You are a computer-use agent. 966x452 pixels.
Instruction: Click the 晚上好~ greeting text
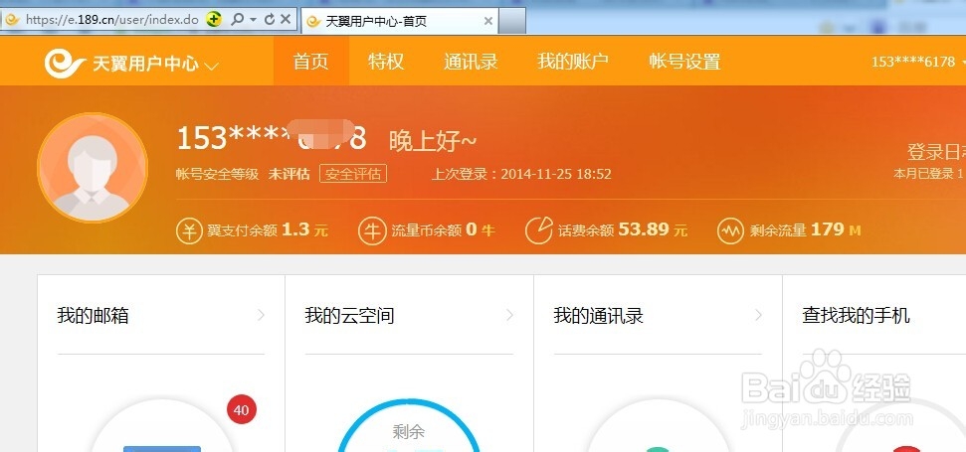(x=433, y=141)
